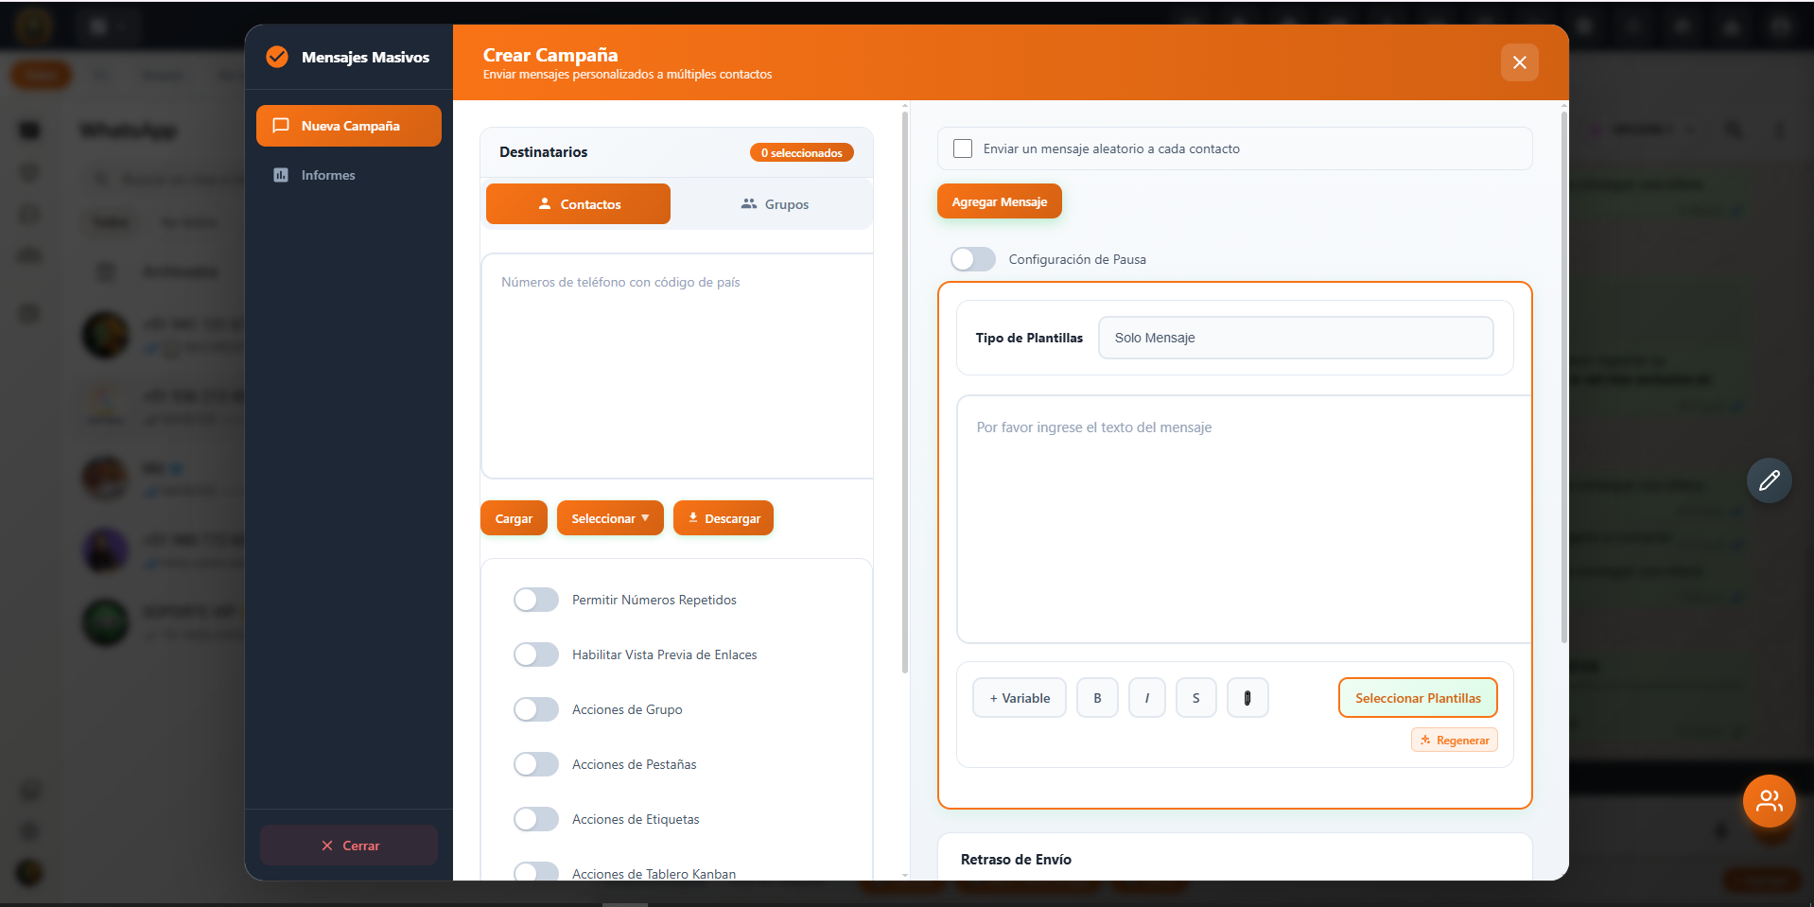Check Enviar un mensaje aleatorio checkbox
The height and width of the screenshot is (907, 1814).
pyautogui.click(x=963, y=148)
